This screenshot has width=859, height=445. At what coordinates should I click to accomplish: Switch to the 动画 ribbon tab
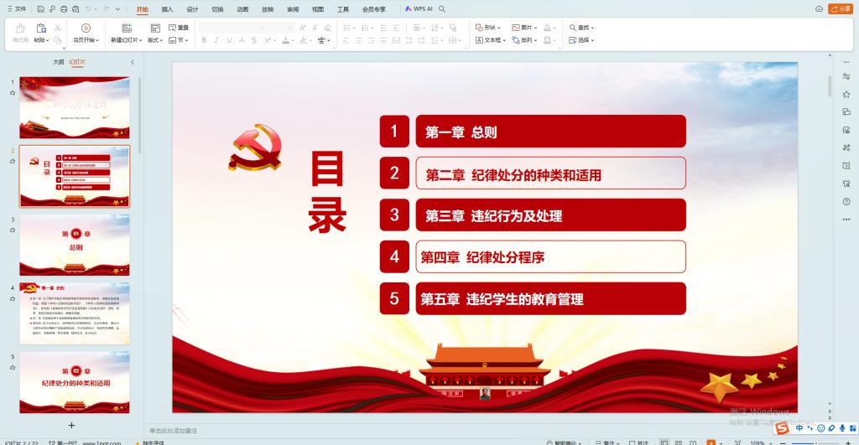click(242, 9)
